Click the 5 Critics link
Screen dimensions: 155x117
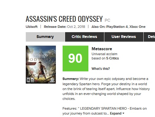tap(113, 58)
